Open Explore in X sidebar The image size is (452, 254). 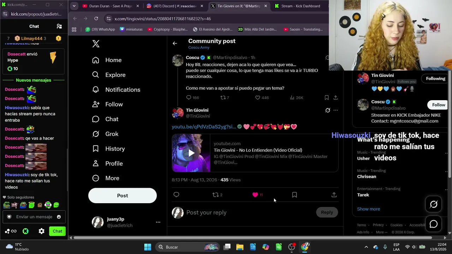pos(109,75)
